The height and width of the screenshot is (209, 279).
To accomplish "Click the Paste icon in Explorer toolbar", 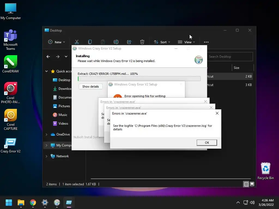I will [x=103, y=42].
